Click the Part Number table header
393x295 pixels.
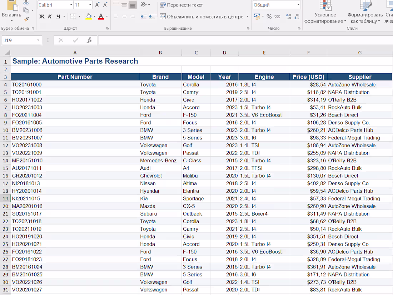75,77
